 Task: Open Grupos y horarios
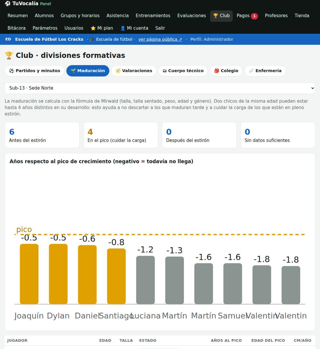(x=80, y=16)
